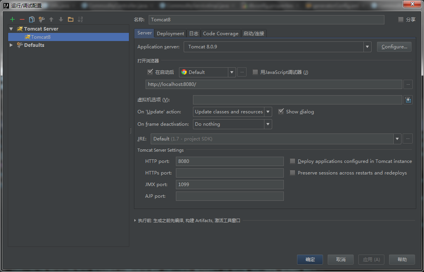Collapse the Tomcat Server tree node
This screenshot has width=424, height=272.
11,29
